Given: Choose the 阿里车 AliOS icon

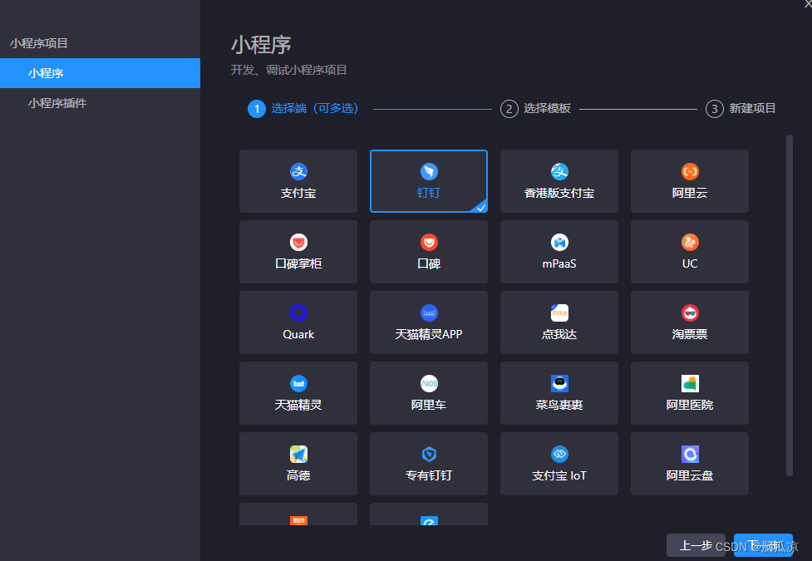Looking at the screenshot, I should (x=429, y=383).
